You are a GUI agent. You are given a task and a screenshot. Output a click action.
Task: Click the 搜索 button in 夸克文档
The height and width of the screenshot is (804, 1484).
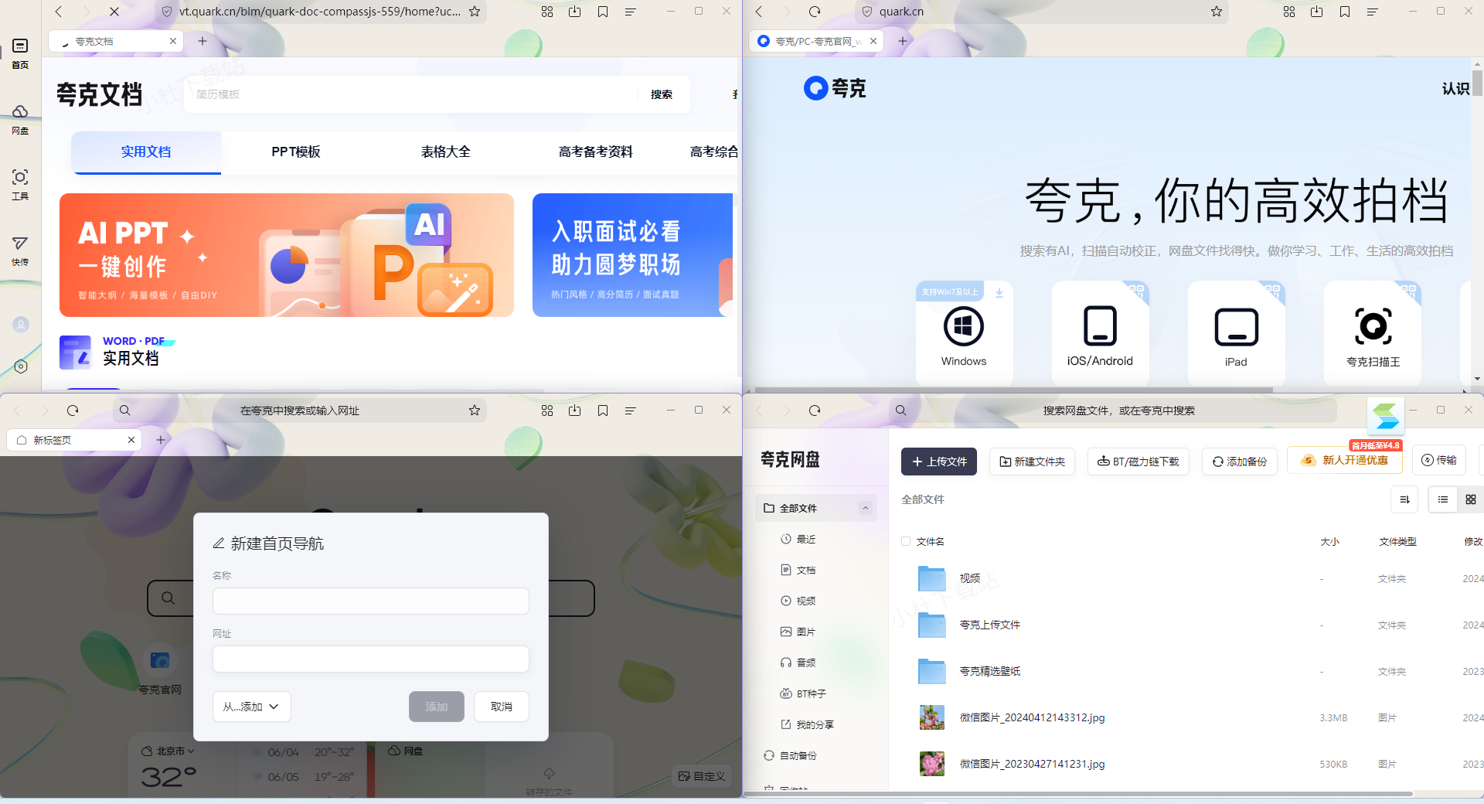click(x=662, y=94)
